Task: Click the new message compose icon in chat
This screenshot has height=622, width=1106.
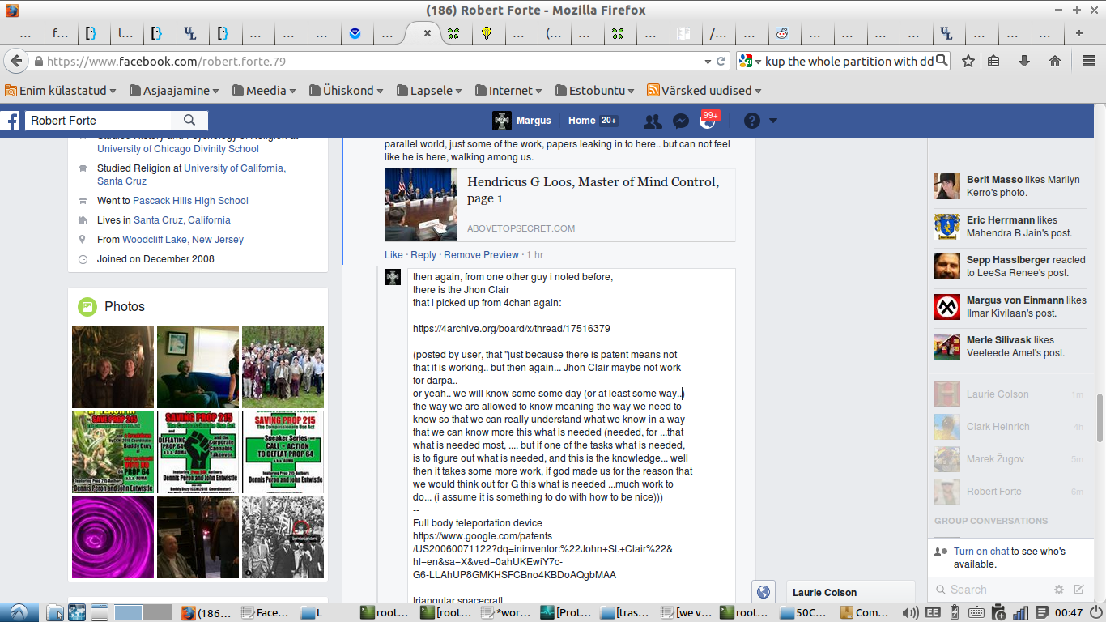Action: pyautogui.click(x=1078, y=590)
